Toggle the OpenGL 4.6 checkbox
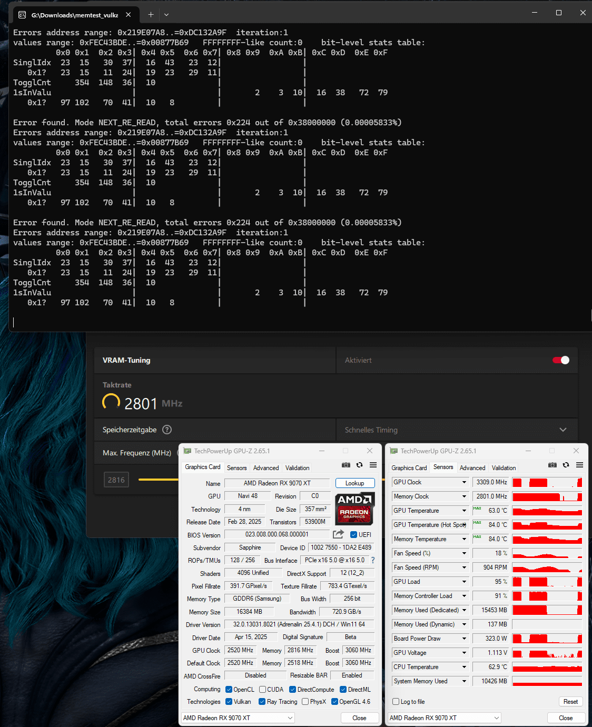 334,701
